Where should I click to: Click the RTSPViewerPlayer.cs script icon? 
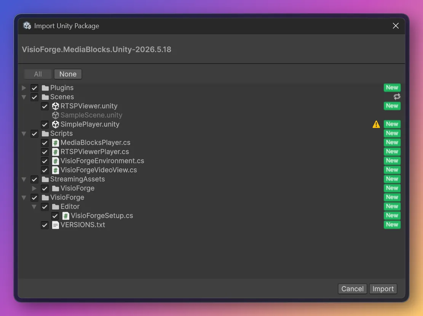55,152
